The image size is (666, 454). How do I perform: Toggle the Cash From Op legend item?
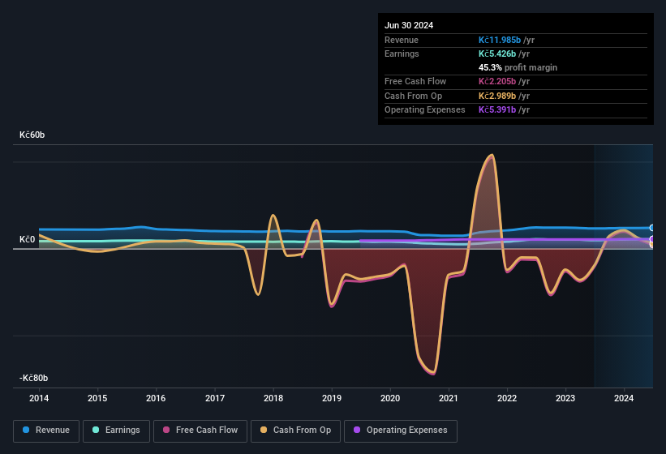(296, 430)
